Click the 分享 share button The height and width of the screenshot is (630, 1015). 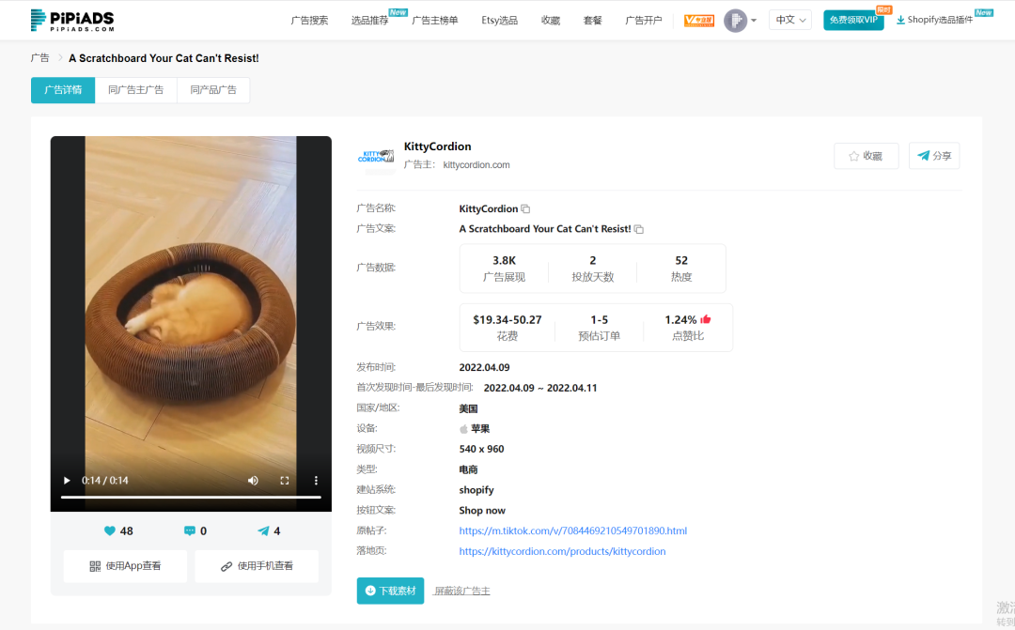point(934,156)
